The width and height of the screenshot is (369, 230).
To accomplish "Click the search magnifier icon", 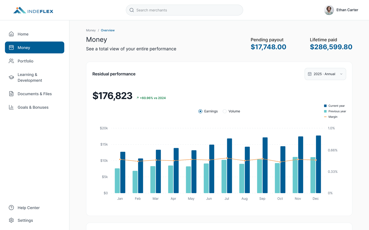I will tap(132, 10).
